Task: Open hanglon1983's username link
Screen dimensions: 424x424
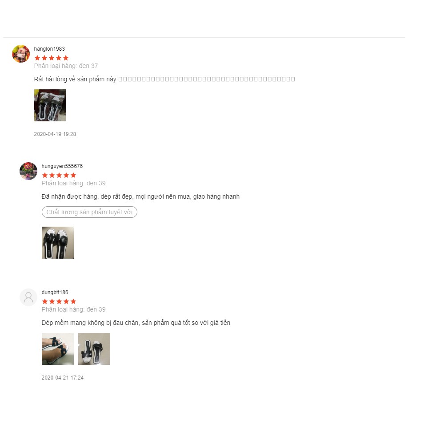Action: pos(49,49)
